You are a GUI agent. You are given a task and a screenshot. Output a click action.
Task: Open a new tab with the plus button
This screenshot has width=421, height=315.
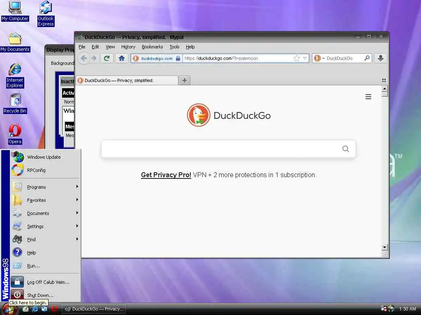point(185,80)
